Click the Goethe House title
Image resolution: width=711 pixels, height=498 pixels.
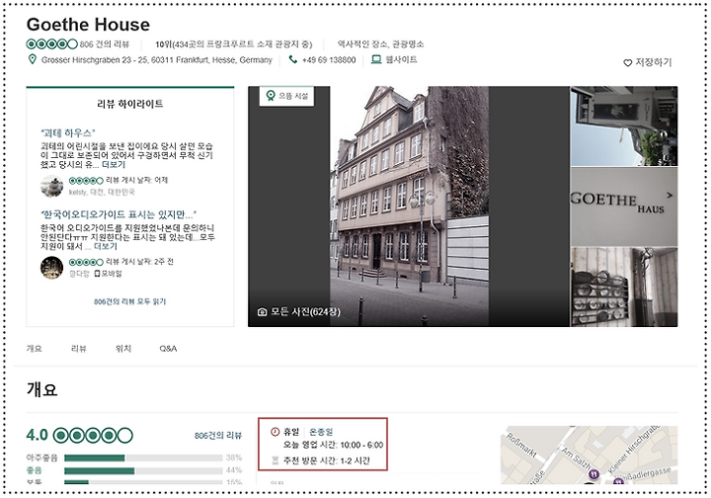pyautogui.click(x=88, y=25)
